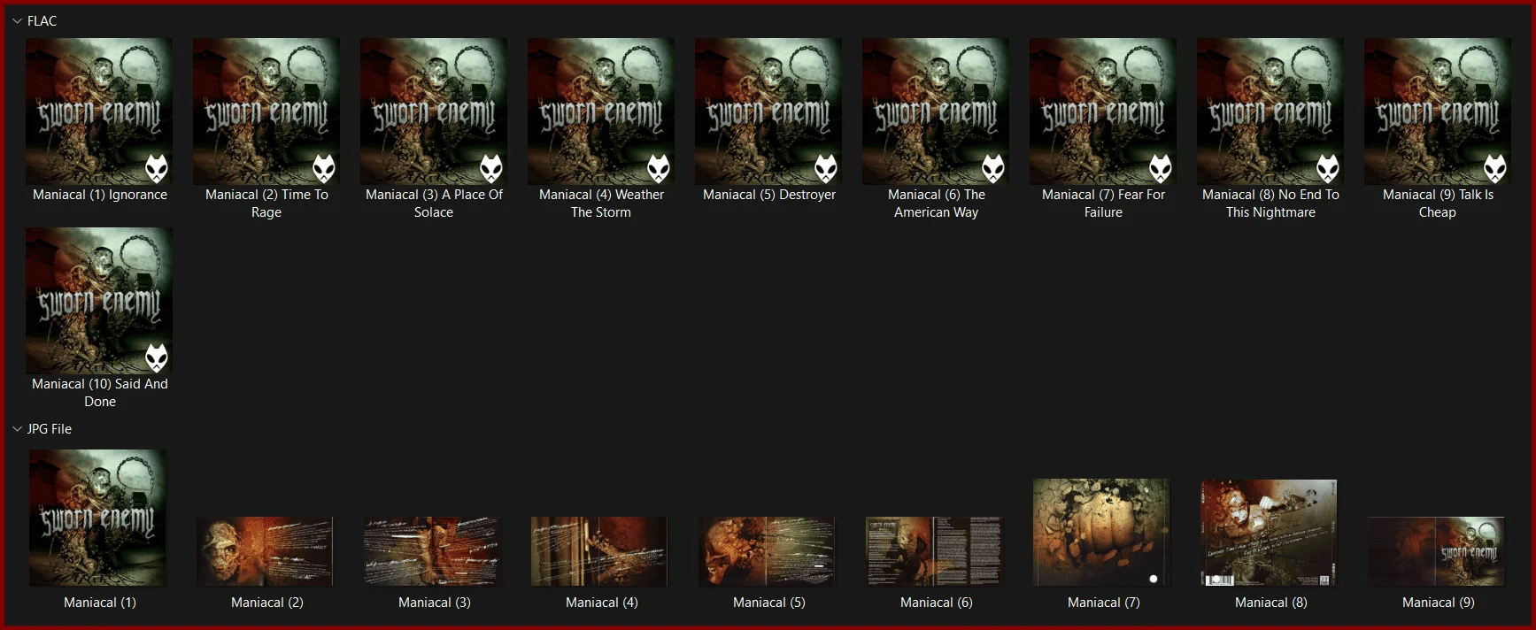Select the Maniacal (1) JPG cover image
Viewport: 1536px width, 630px height.
[x=97, y=518]
